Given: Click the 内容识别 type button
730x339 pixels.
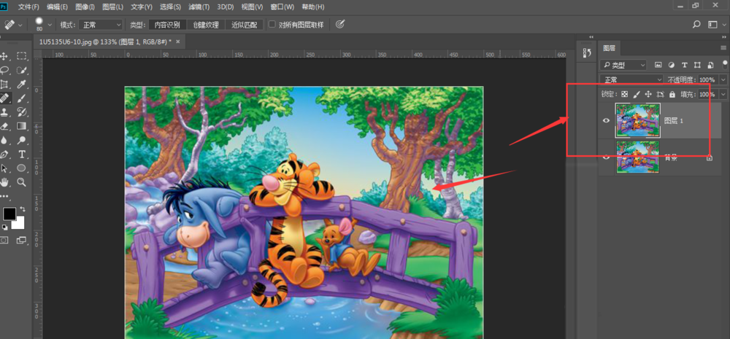Looking at the screenshot, I should 167,25.
